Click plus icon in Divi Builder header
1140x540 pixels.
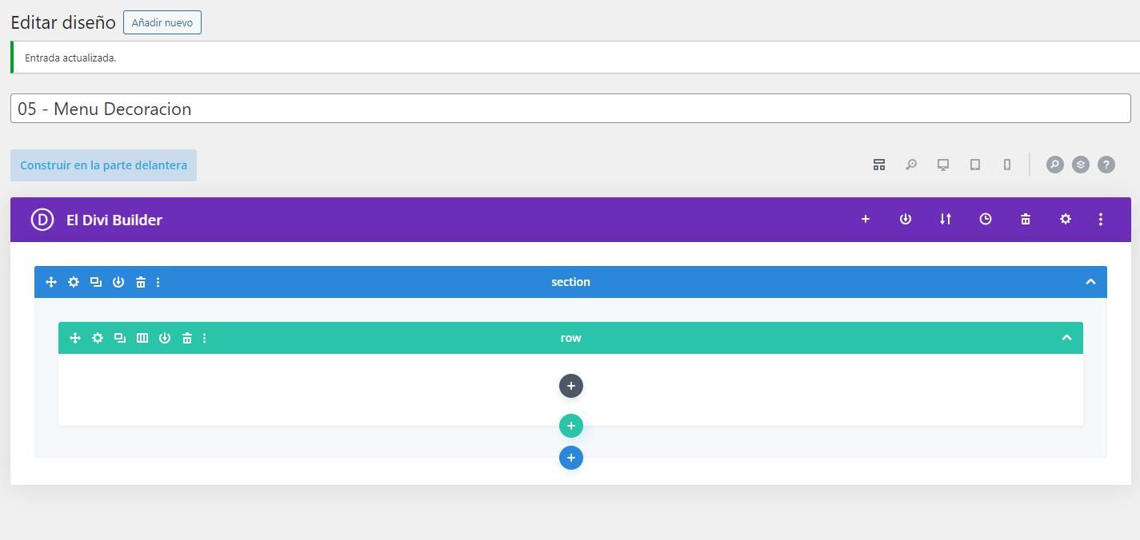click(866, 219)
